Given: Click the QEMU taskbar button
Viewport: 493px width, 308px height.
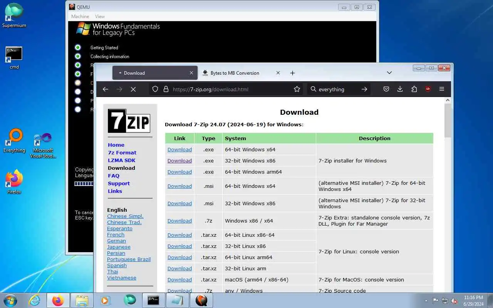Looking at the screenshot, I should (201, 300).
